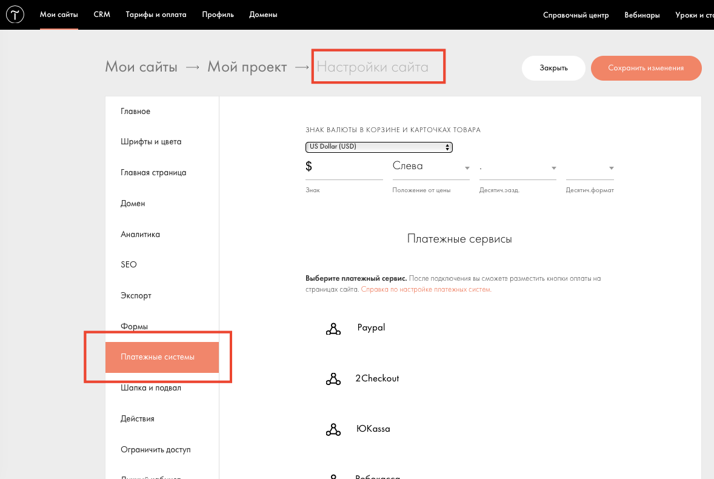Open the Профиль menu item
The width and height of the screenshot is (714, 479).
218,15
